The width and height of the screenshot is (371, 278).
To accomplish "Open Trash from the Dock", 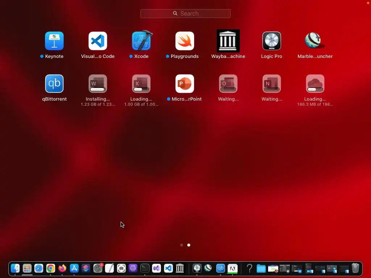I will pos(355,268).
